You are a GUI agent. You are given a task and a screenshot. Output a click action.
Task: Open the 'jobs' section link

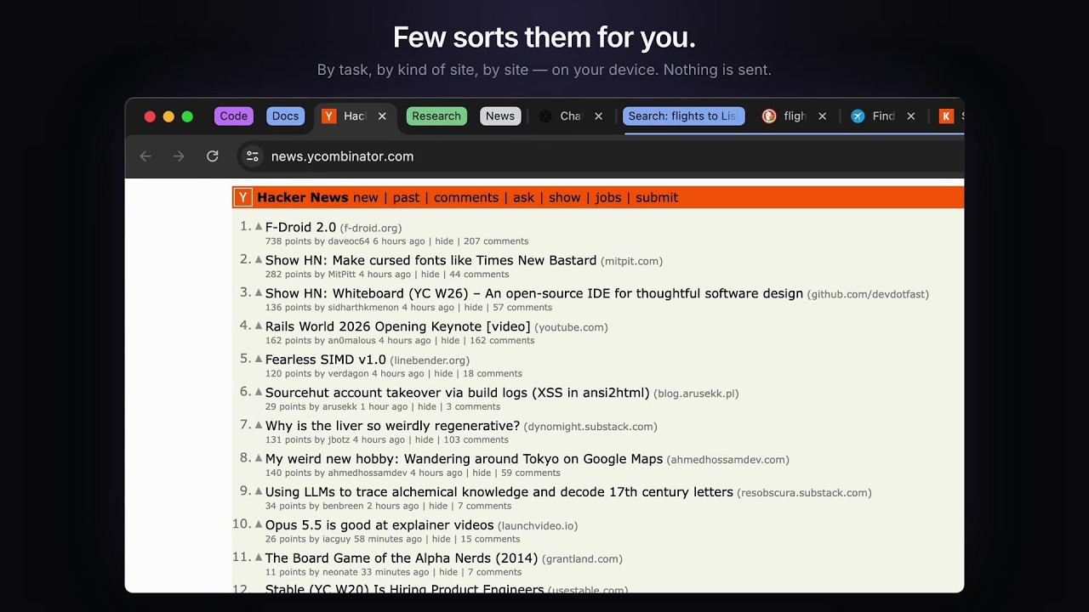[608, 198]
